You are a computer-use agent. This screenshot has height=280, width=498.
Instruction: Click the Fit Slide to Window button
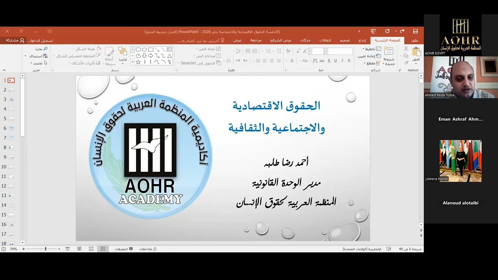pyautogui.click(x=4, y=249)
